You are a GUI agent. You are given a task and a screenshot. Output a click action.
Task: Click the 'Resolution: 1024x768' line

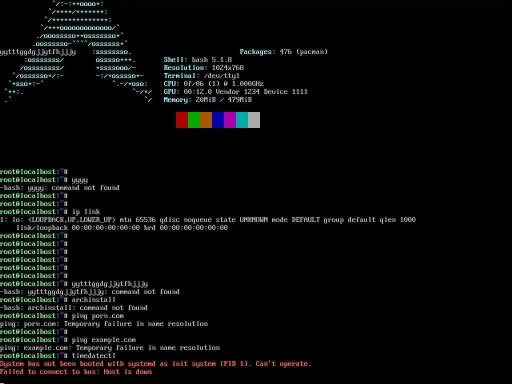click(203, 67)
